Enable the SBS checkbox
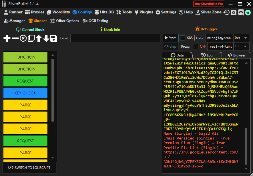Viewport: 253px width, 176px height. (x=183, y=38)
